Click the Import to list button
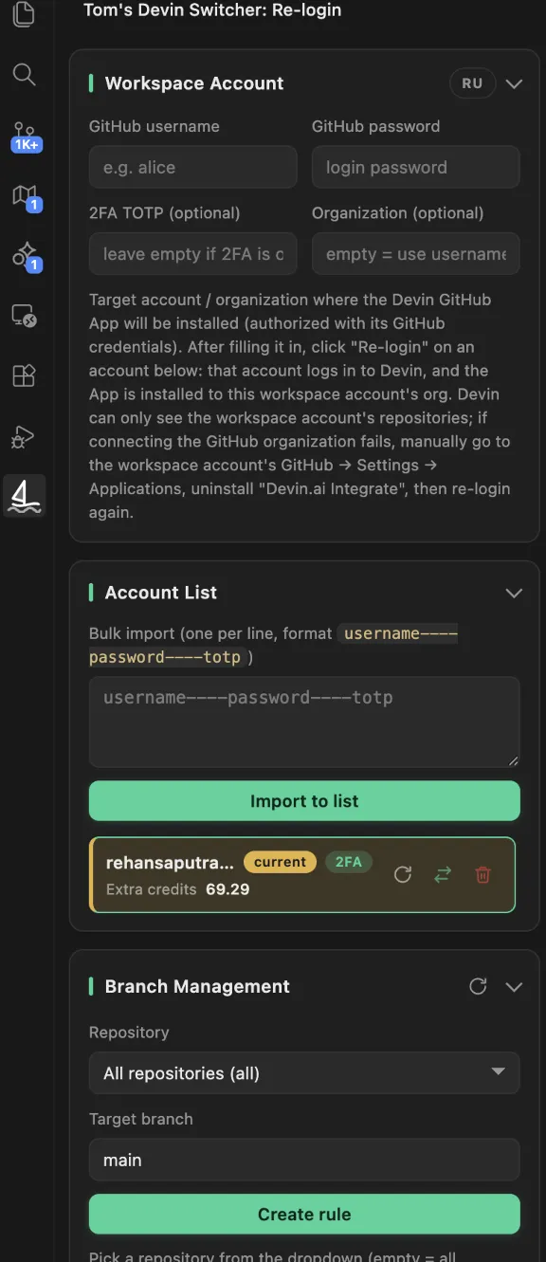The width and height of the screenshot is (546, 1262). [304, 801]
